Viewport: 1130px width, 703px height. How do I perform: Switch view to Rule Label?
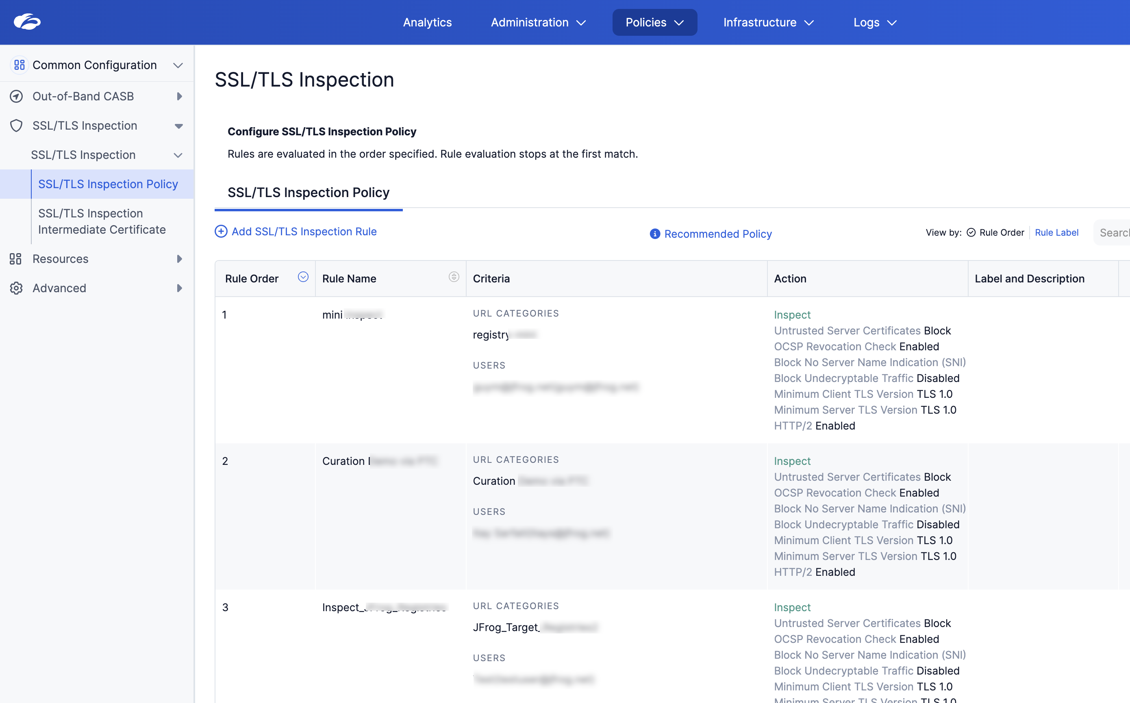(x=1056, y=232)
